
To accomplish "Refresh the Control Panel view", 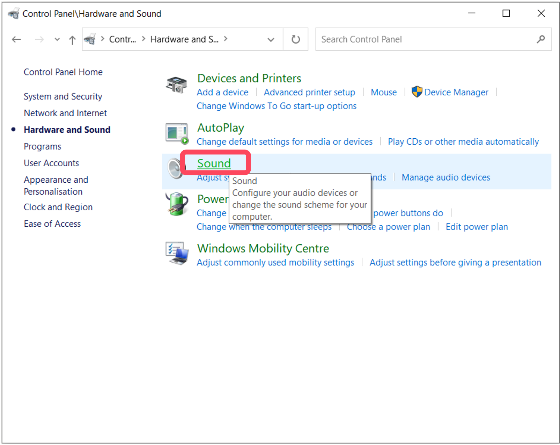I will 296,39.
